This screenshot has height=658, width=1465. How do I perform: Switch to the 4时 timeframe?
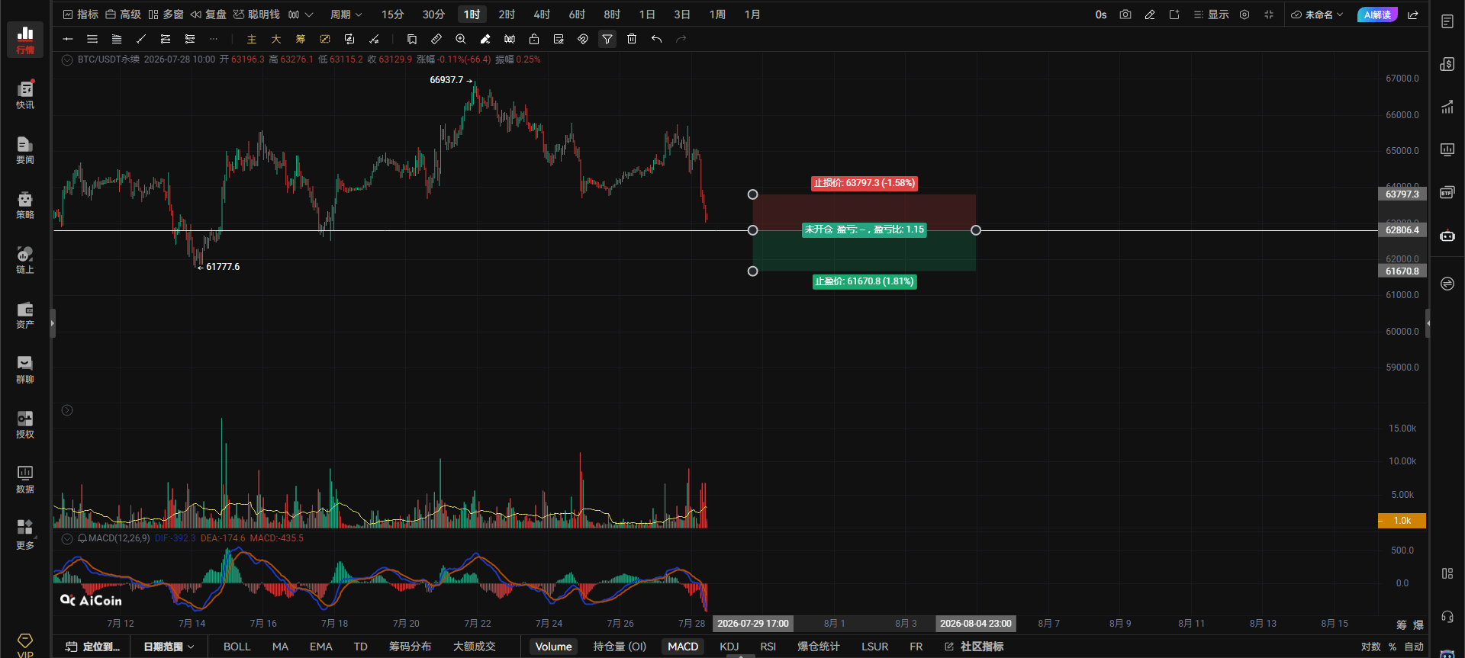542,14
